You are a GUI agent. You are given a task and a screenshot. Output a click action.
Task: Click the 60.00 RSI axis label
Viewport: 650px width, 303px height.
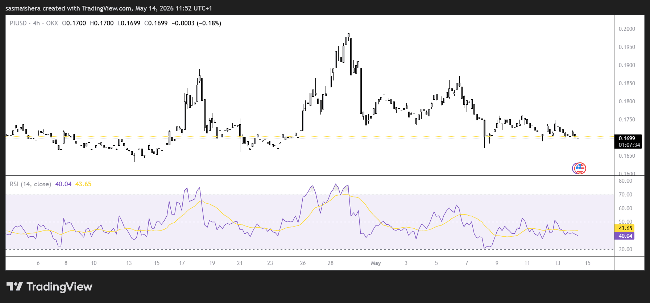(x=625, y=208)
